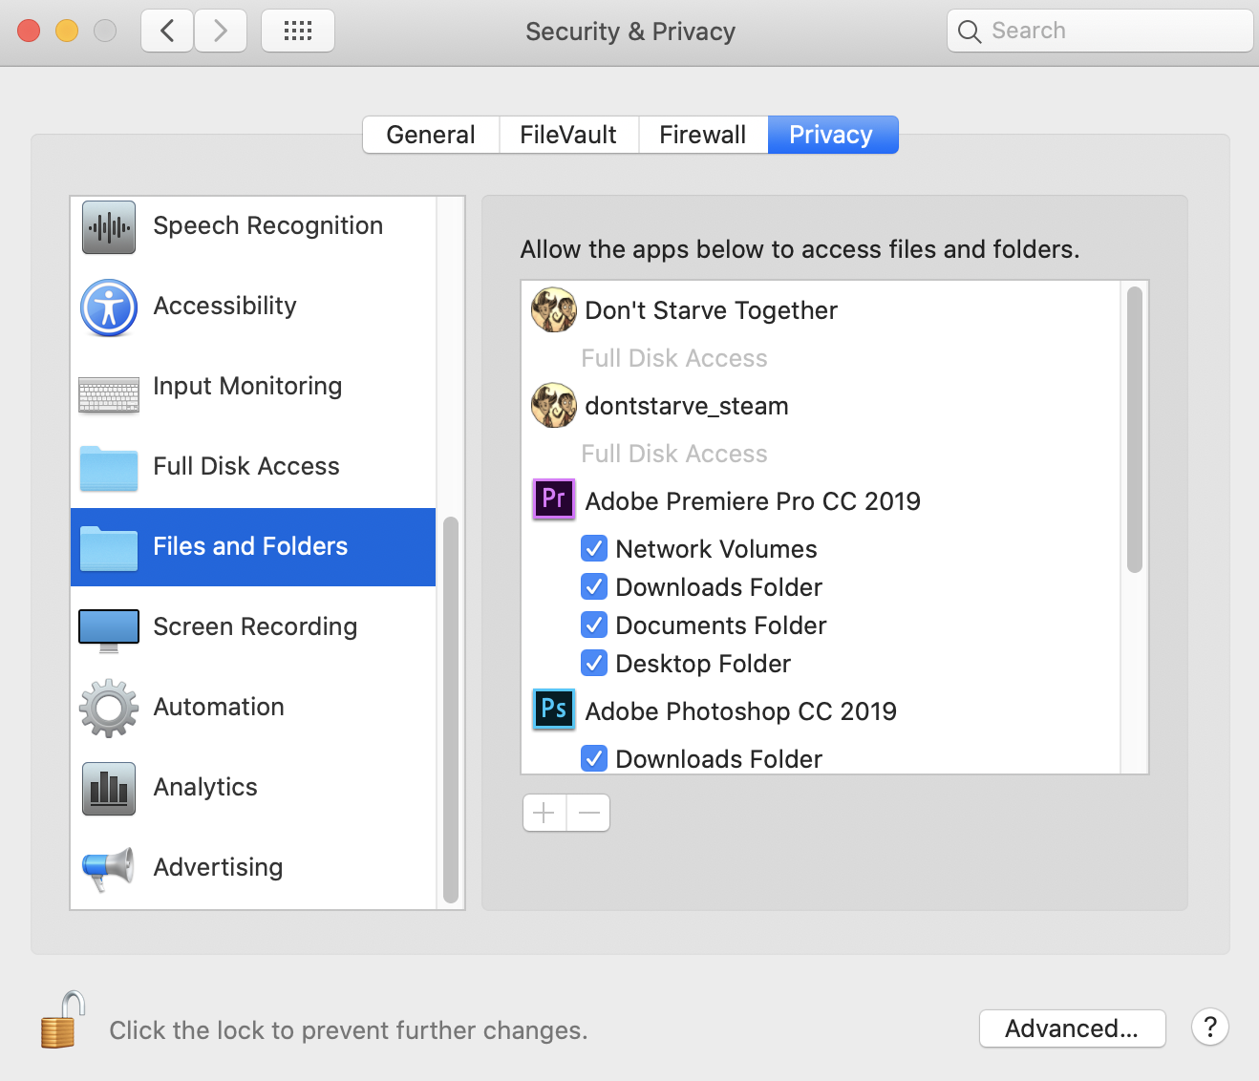Select Full Disk Access in the sidebar list
This screenshot has height=1081, width=1259.
point(246,466)
